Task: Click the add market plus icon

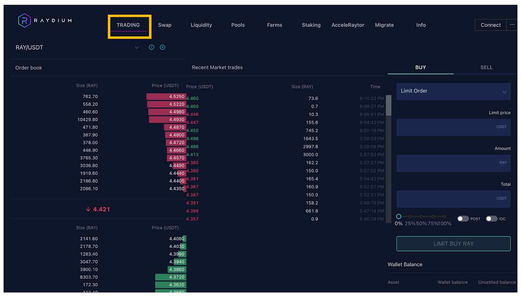Action: tap(162, 47)
